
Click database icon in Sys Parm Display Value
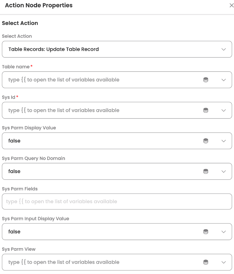coord(206,141)
